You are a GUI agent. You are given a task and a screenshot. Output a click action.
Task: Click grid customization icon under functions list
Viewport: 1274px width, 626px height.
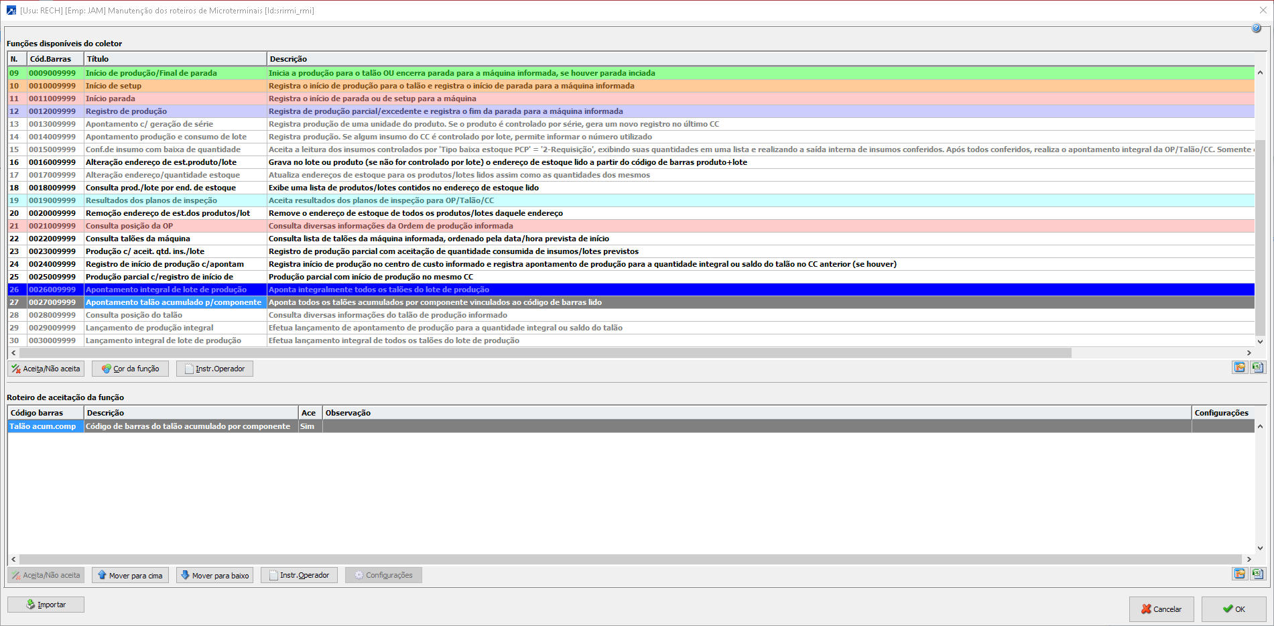[x=1240, y=367]
